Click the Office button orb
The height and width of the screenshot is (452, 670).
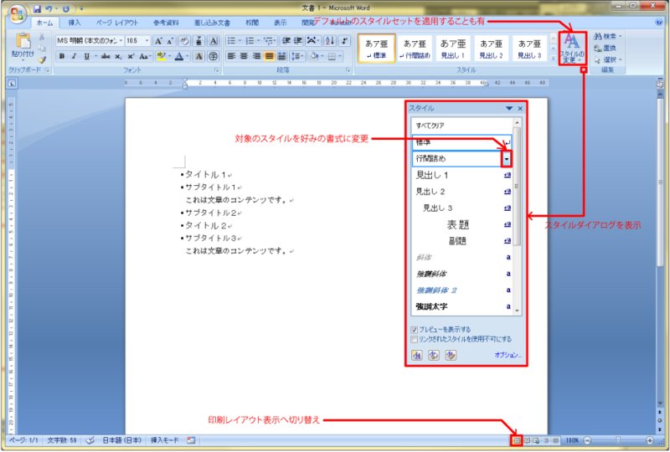[17, 13]
